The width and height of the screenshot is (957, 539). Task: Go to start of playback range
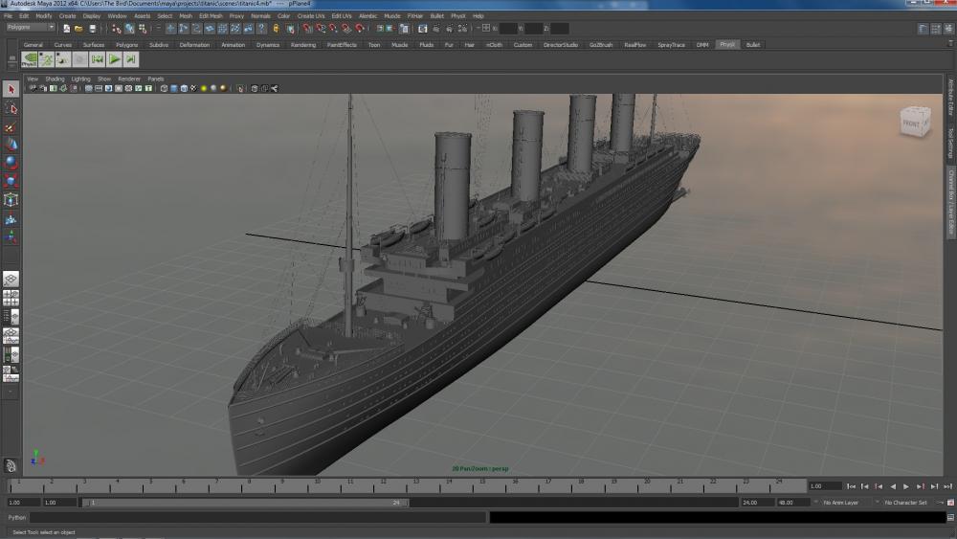tap(851, 486)
